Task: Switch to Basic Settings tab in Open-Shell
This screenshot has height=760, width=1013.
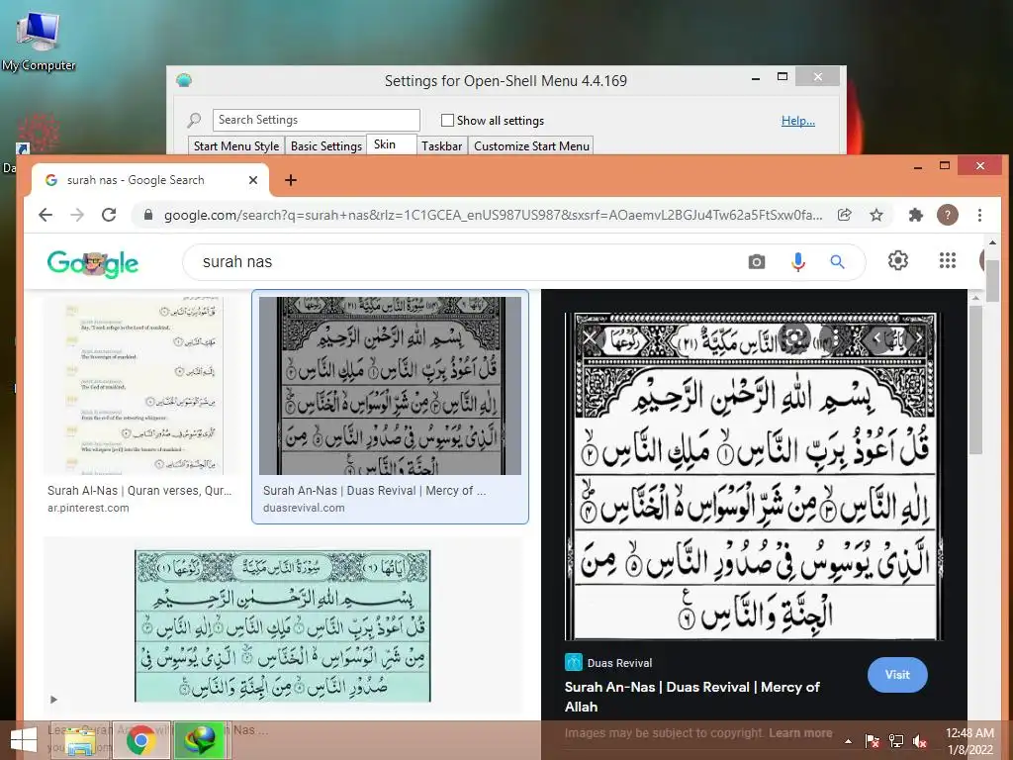Action: pos(326,146)
